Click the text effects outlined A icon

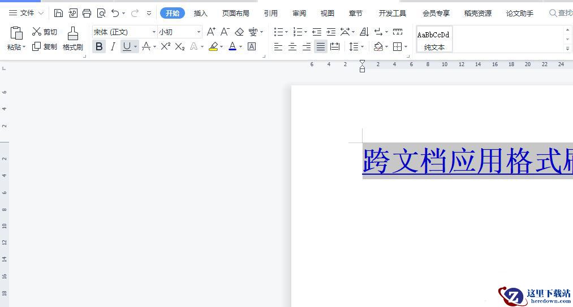click(193, 46)
